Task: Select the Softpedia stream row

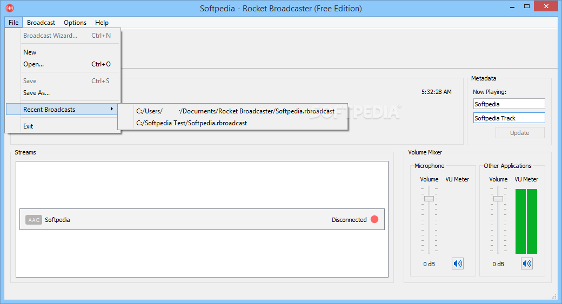Action: [x=202, y=220]
